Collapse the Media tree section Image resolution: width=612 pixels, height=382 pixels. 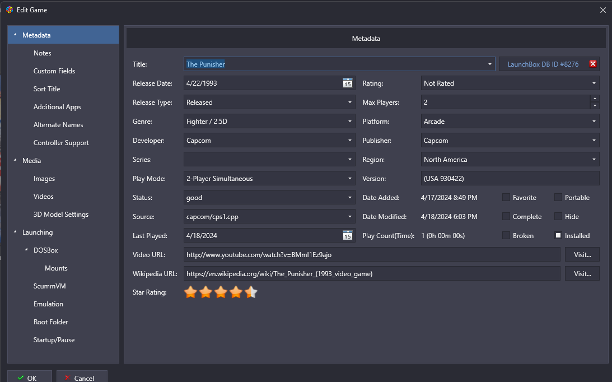pos(15,160)
